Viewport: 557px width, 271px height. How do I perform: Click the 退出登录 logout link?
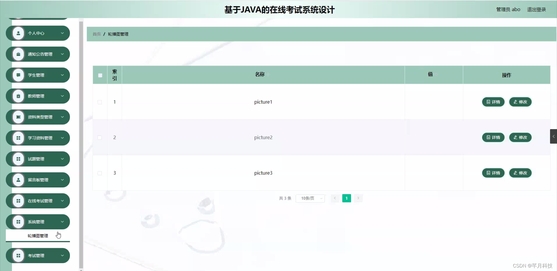[x=536, y=9]
